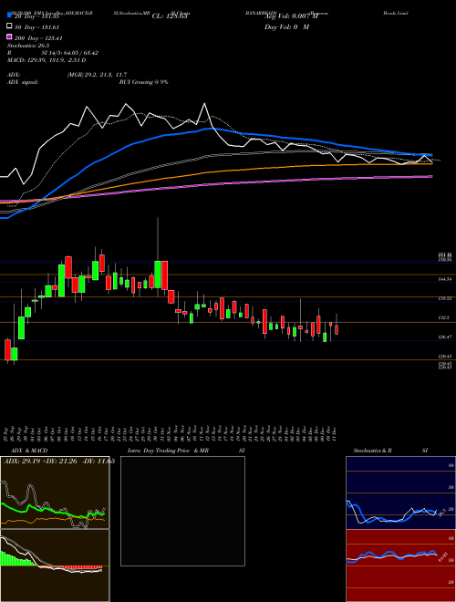Click the 132.5 price axis label
The image size is (456, 602).
[x=446, y=318]
